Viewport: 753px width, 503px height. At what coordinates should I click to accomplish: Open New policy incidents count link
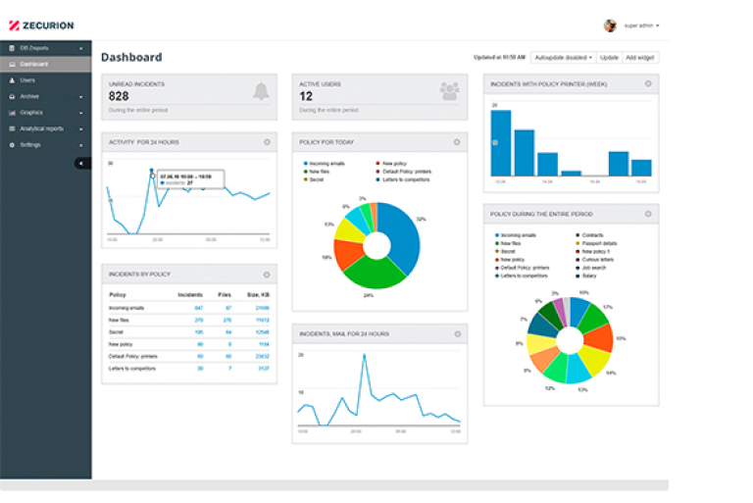coord(200,344)
